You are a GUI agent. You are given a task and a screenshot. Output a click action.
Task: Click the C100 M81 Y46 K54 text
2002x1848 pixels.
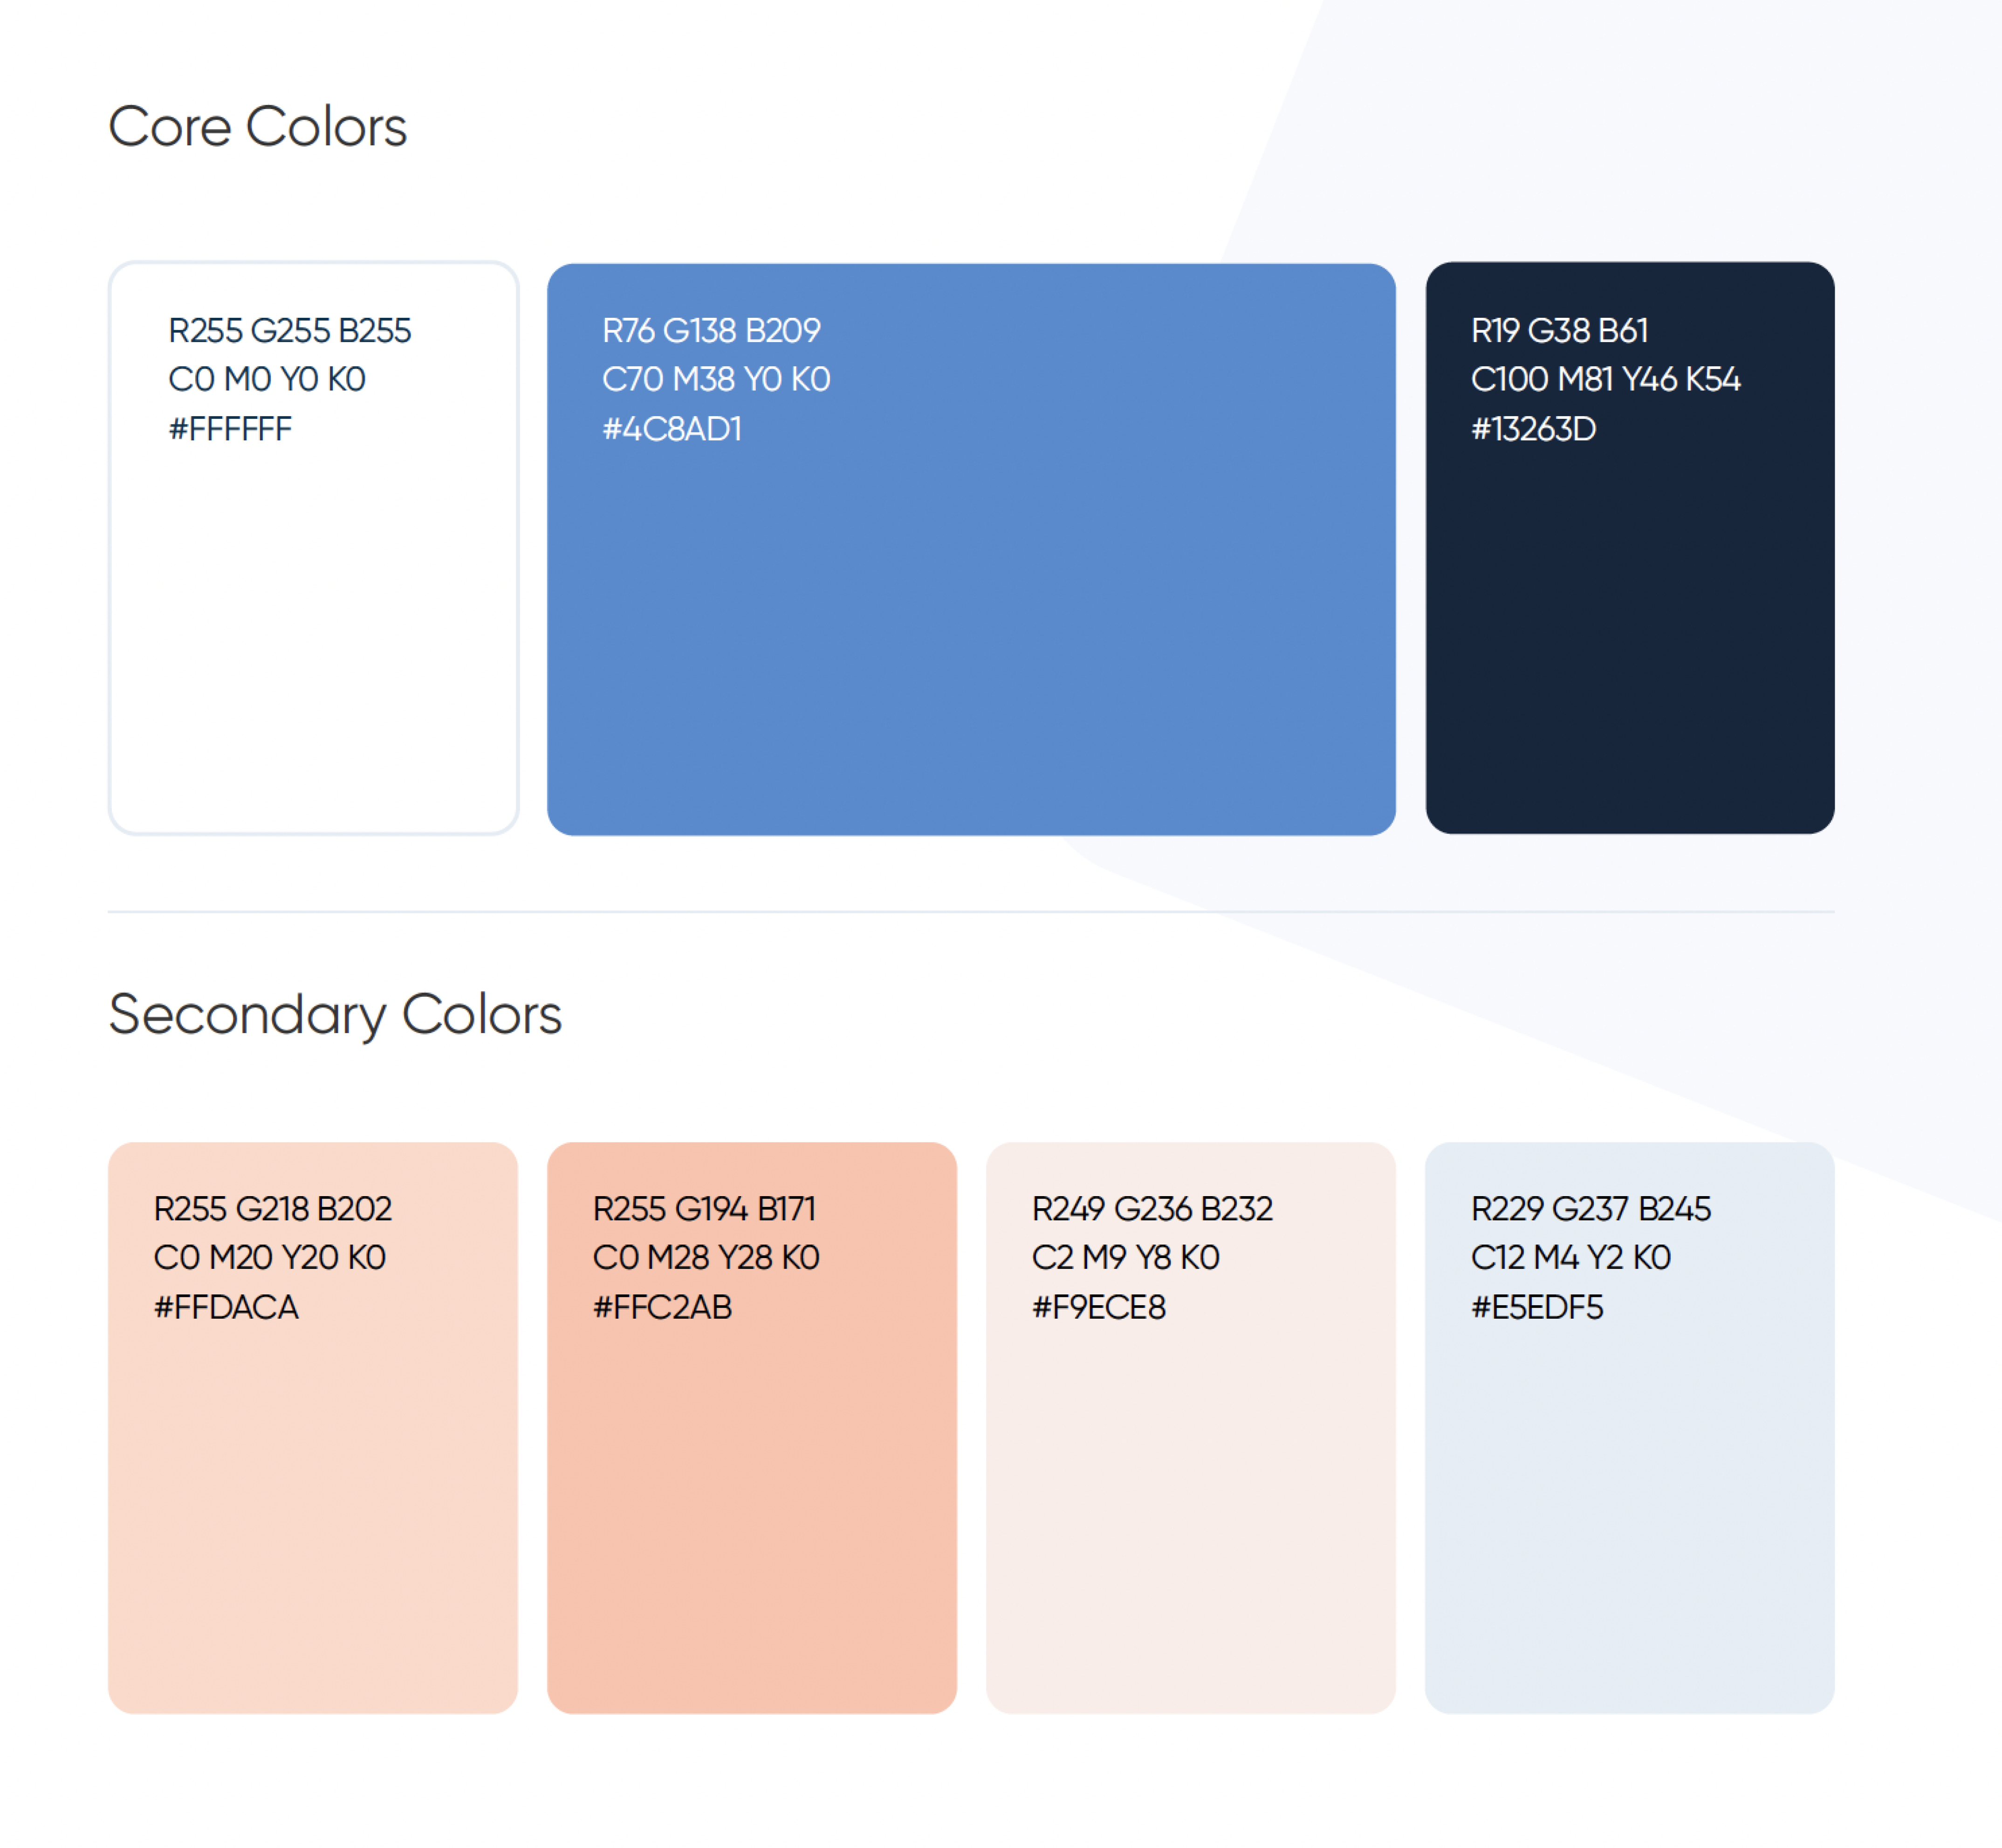pos(1605,379)
